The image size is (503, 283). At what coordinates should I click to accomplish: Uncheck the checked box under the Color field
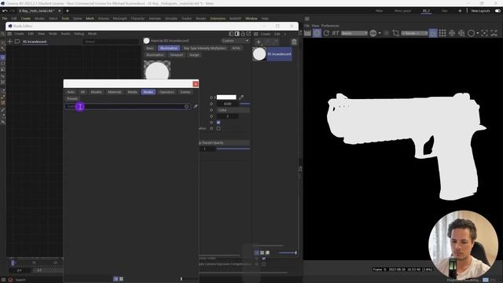(x=218, y=123)
